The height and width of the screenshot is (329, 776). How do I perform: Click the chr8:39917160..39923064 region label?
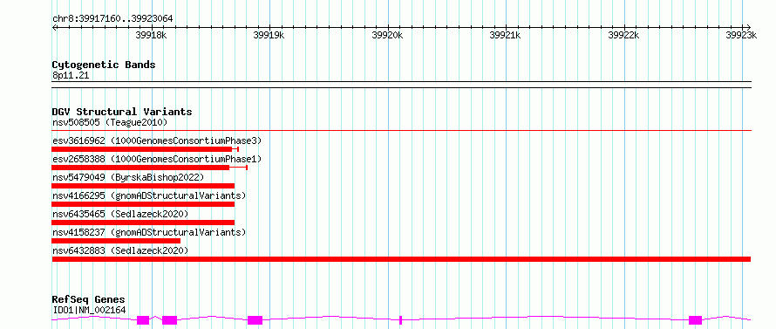point(112,19)
